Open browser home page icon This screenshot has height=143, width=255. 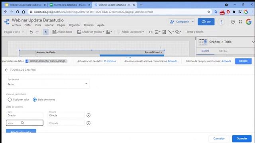pos(24,12)
